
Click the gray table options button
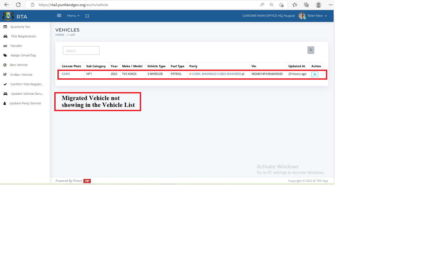(x=311, y=50)
